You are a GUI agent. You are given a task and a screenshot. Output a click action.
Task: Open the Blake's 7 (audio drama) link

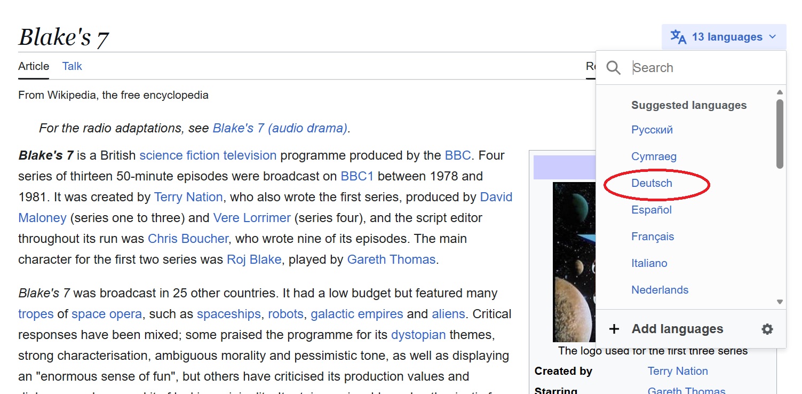[280, 128]
